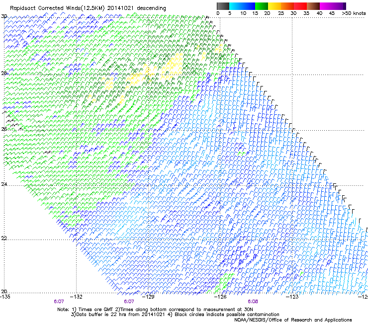This screenshot has width=368, height=323.
Task: Click the longitude label '-135'
Action: coord(5,297)
